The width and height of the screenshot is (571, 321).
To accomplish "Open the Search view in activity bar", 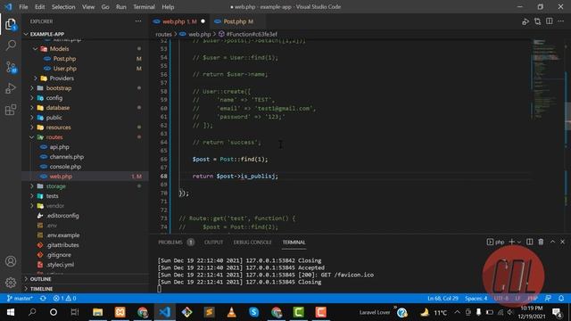I will (11, 45).
